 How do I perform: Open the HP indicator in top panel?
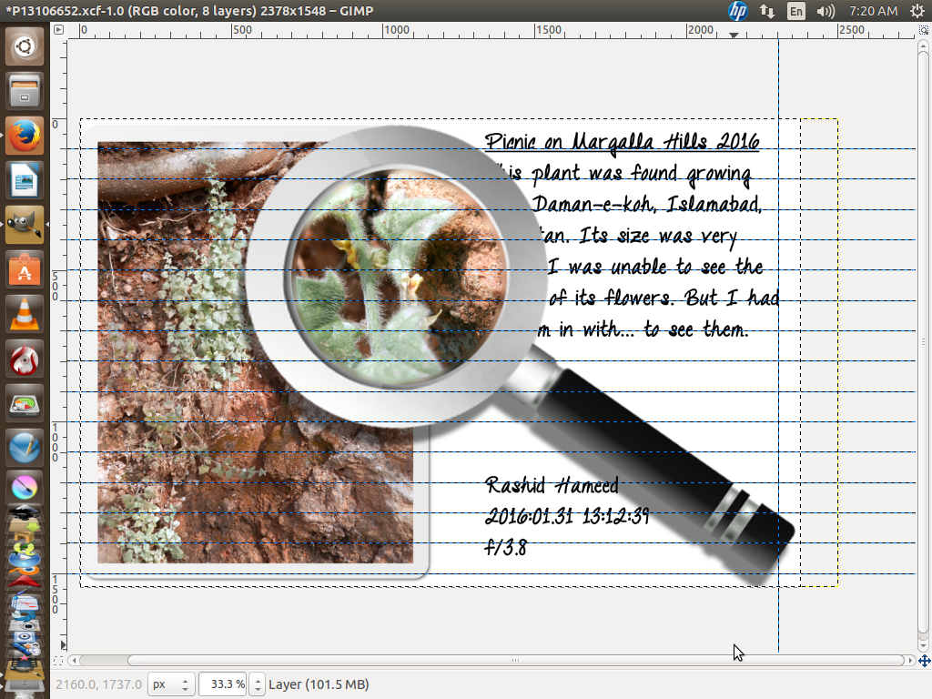(x=737, y=11)
